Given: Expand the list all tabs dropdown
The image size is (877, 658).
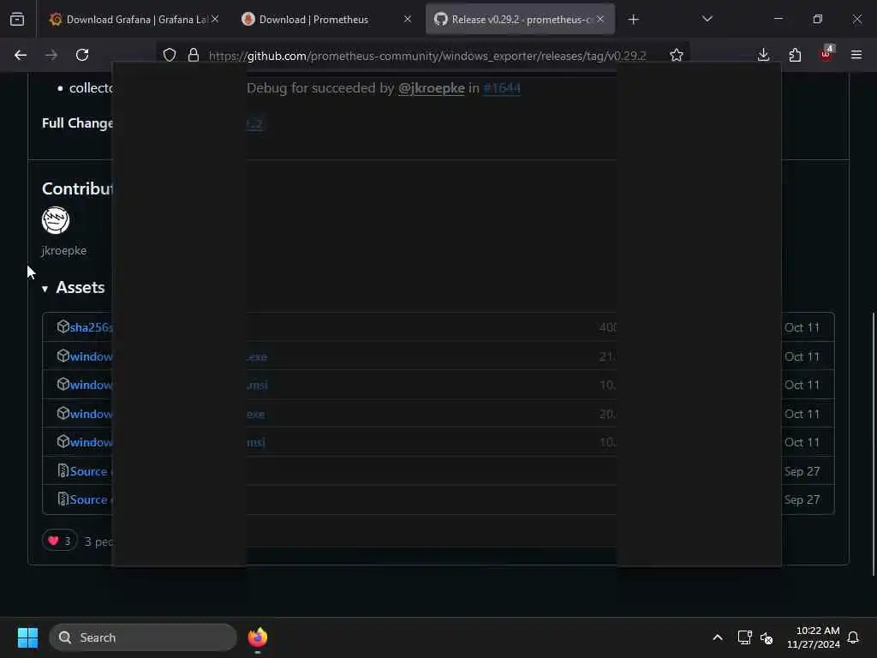Looking at the screenshot, I should pos(707,19).
